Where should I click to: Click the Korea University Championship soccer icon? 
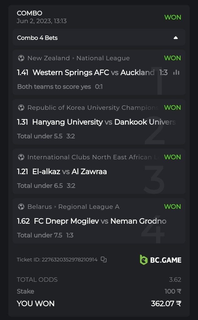pos(21,108)
